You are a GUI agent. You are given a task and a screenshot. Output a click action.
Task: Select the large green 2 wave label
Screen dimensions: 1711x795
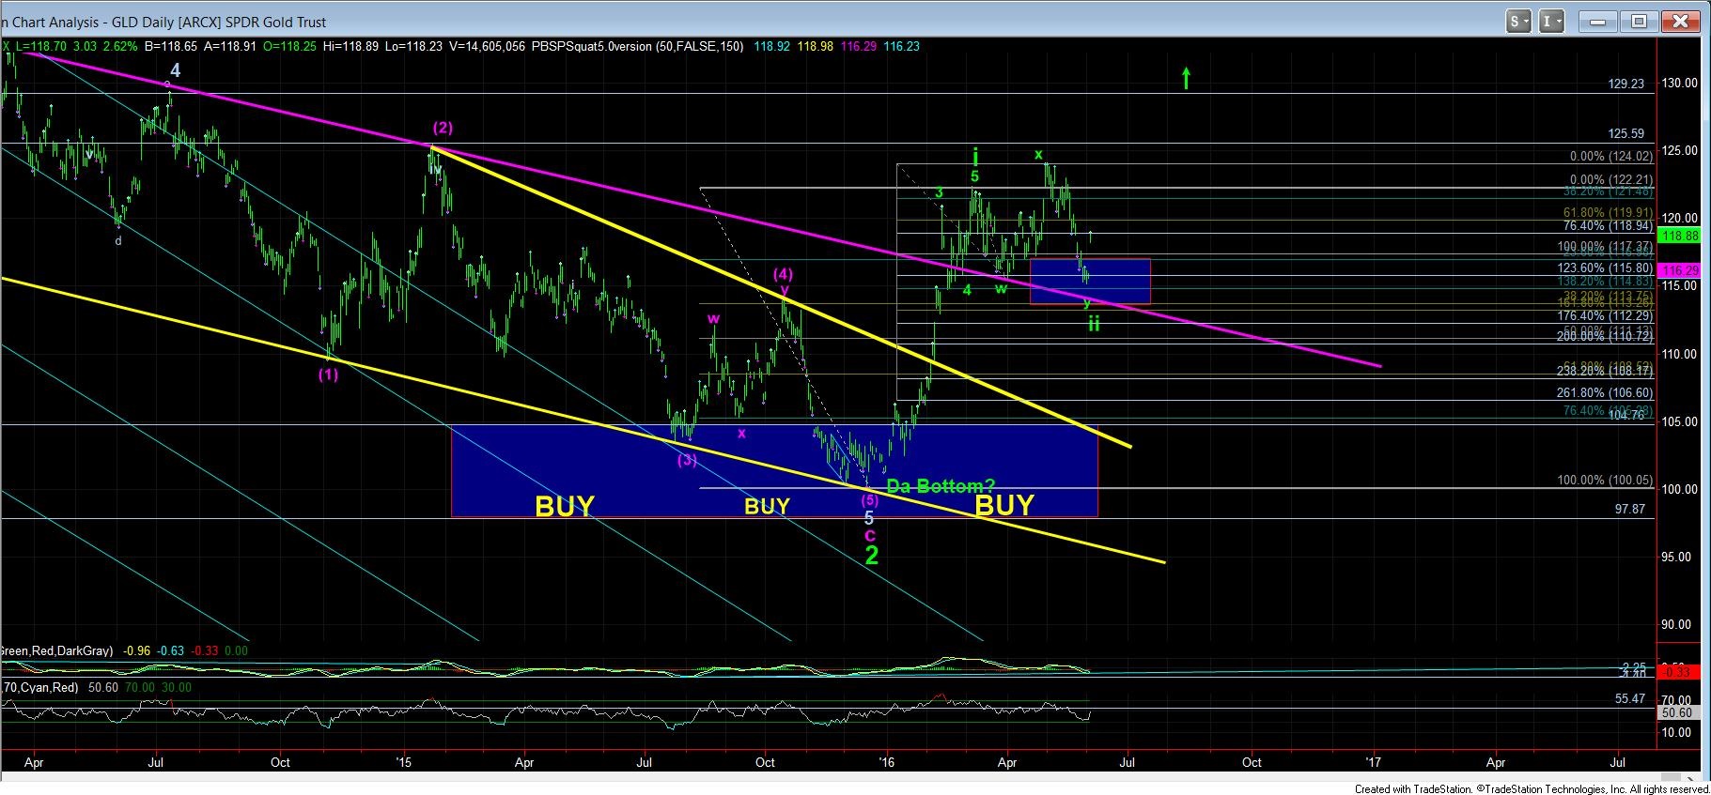coord(872,556)
